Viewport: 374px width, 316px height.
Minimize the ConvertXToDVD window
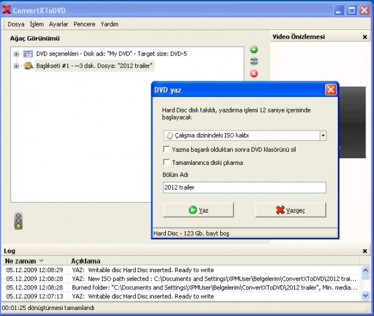pyautogui.click(x=338, y=10)
